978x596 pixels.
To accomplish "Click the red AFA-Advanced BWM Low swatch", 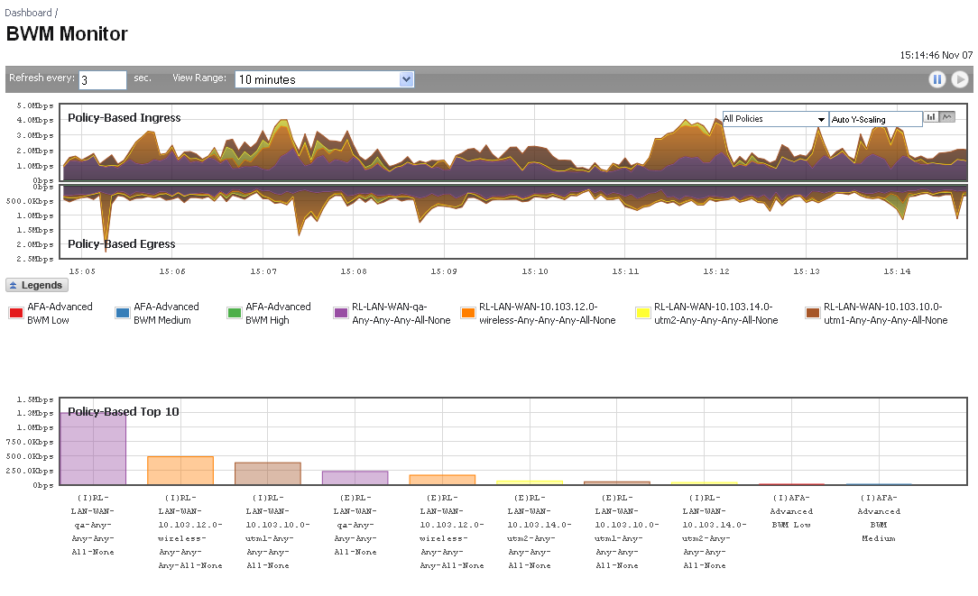I will click(16, 313).
